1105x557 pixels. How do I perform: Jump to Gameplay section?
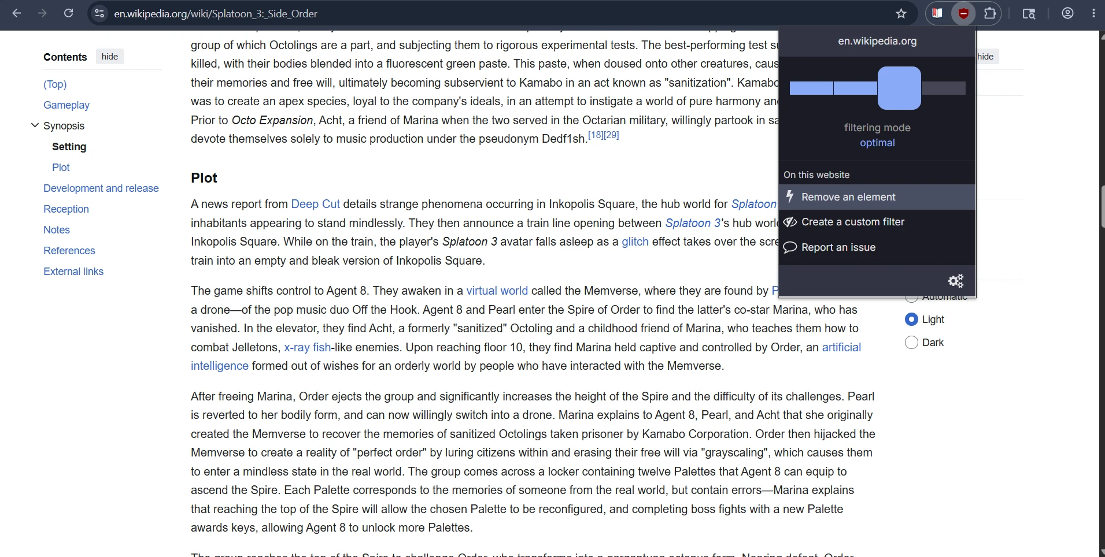click(66, 105)
